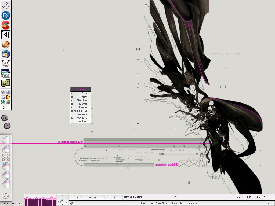Click the gray gear chip tray icon
Screen dimensions: 275x206
pos(8,102)
